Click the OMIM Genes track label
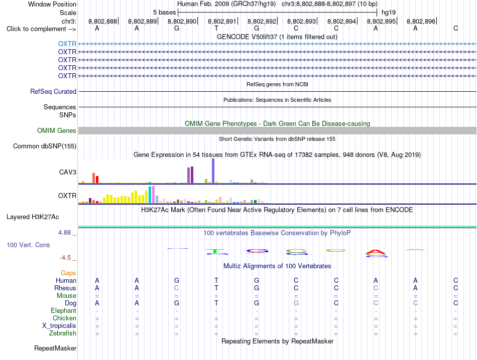477x360 pixels. (x=56, y=131)
